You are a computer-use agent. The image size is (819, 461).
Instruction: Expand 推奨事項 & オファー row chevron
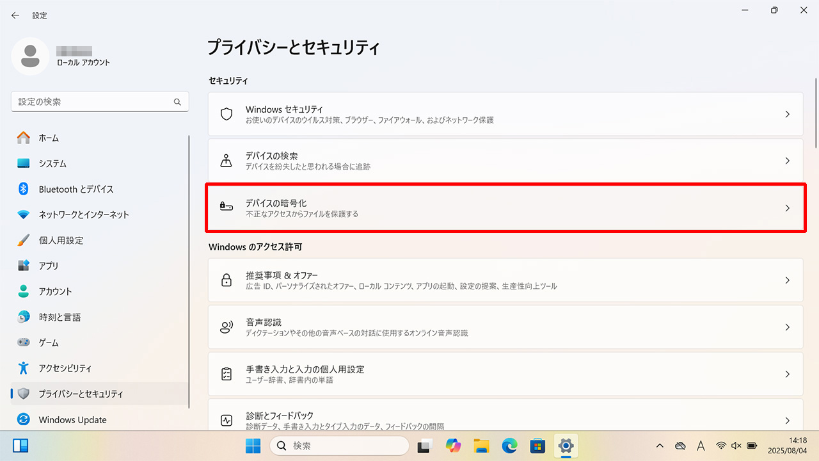788,280
